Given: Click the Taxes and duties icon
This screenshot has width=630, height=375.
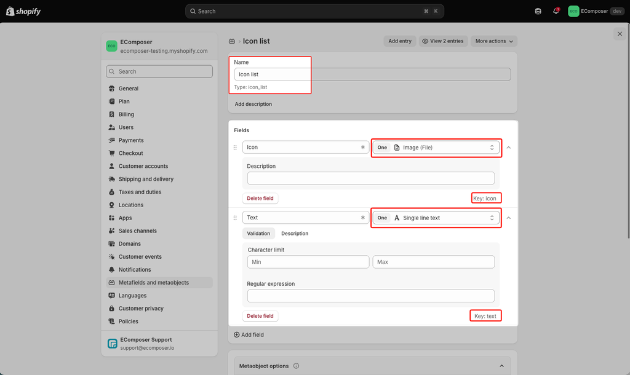Looking at the screenshot, I should coord(112,192).
